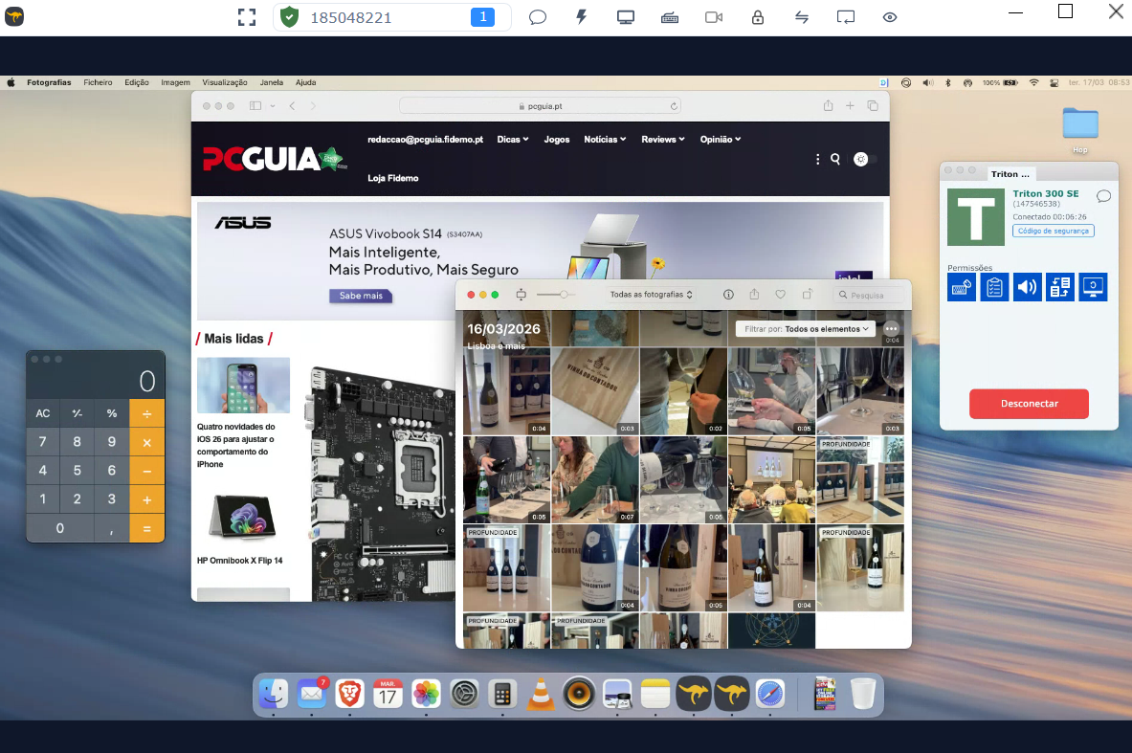The width and height of the screenshot is (1132, 753).
Task: Enter full screen in the remote session toolbar
Action: (247, 17)
